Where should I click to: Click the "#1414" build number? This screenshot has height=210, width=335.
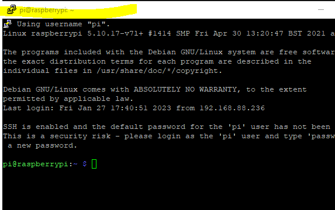click(x=160, y=33)
